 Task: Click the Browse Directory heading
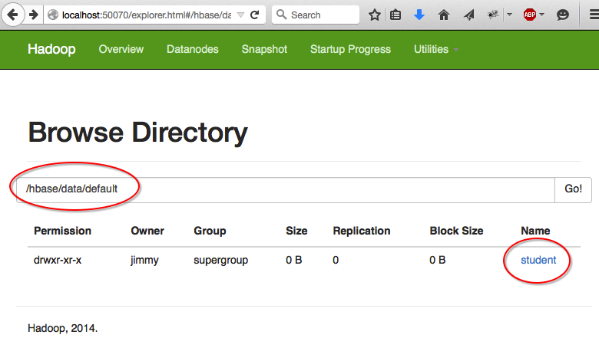coord(138,133)
